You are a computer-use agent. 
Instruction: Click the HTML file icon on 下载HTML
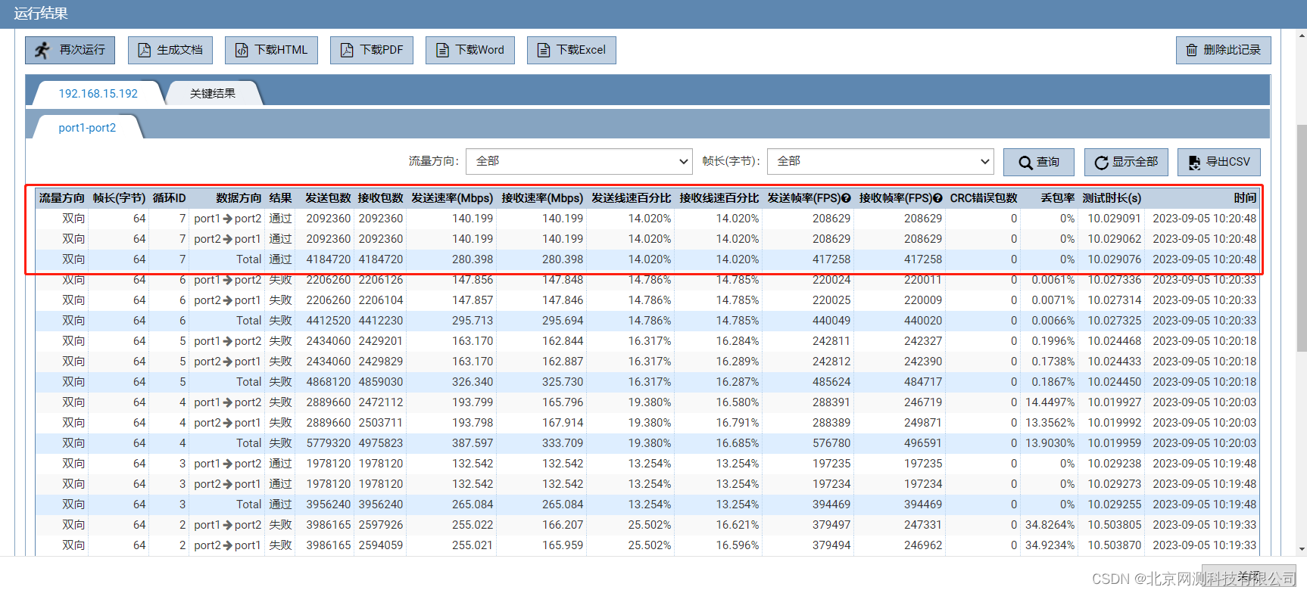[242, 50]
